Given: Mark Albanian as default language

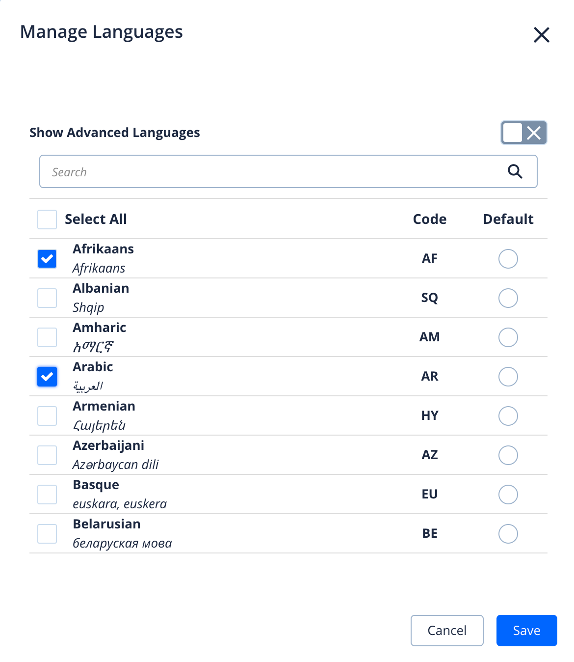Looking at the screenshot, I should 508,298.
